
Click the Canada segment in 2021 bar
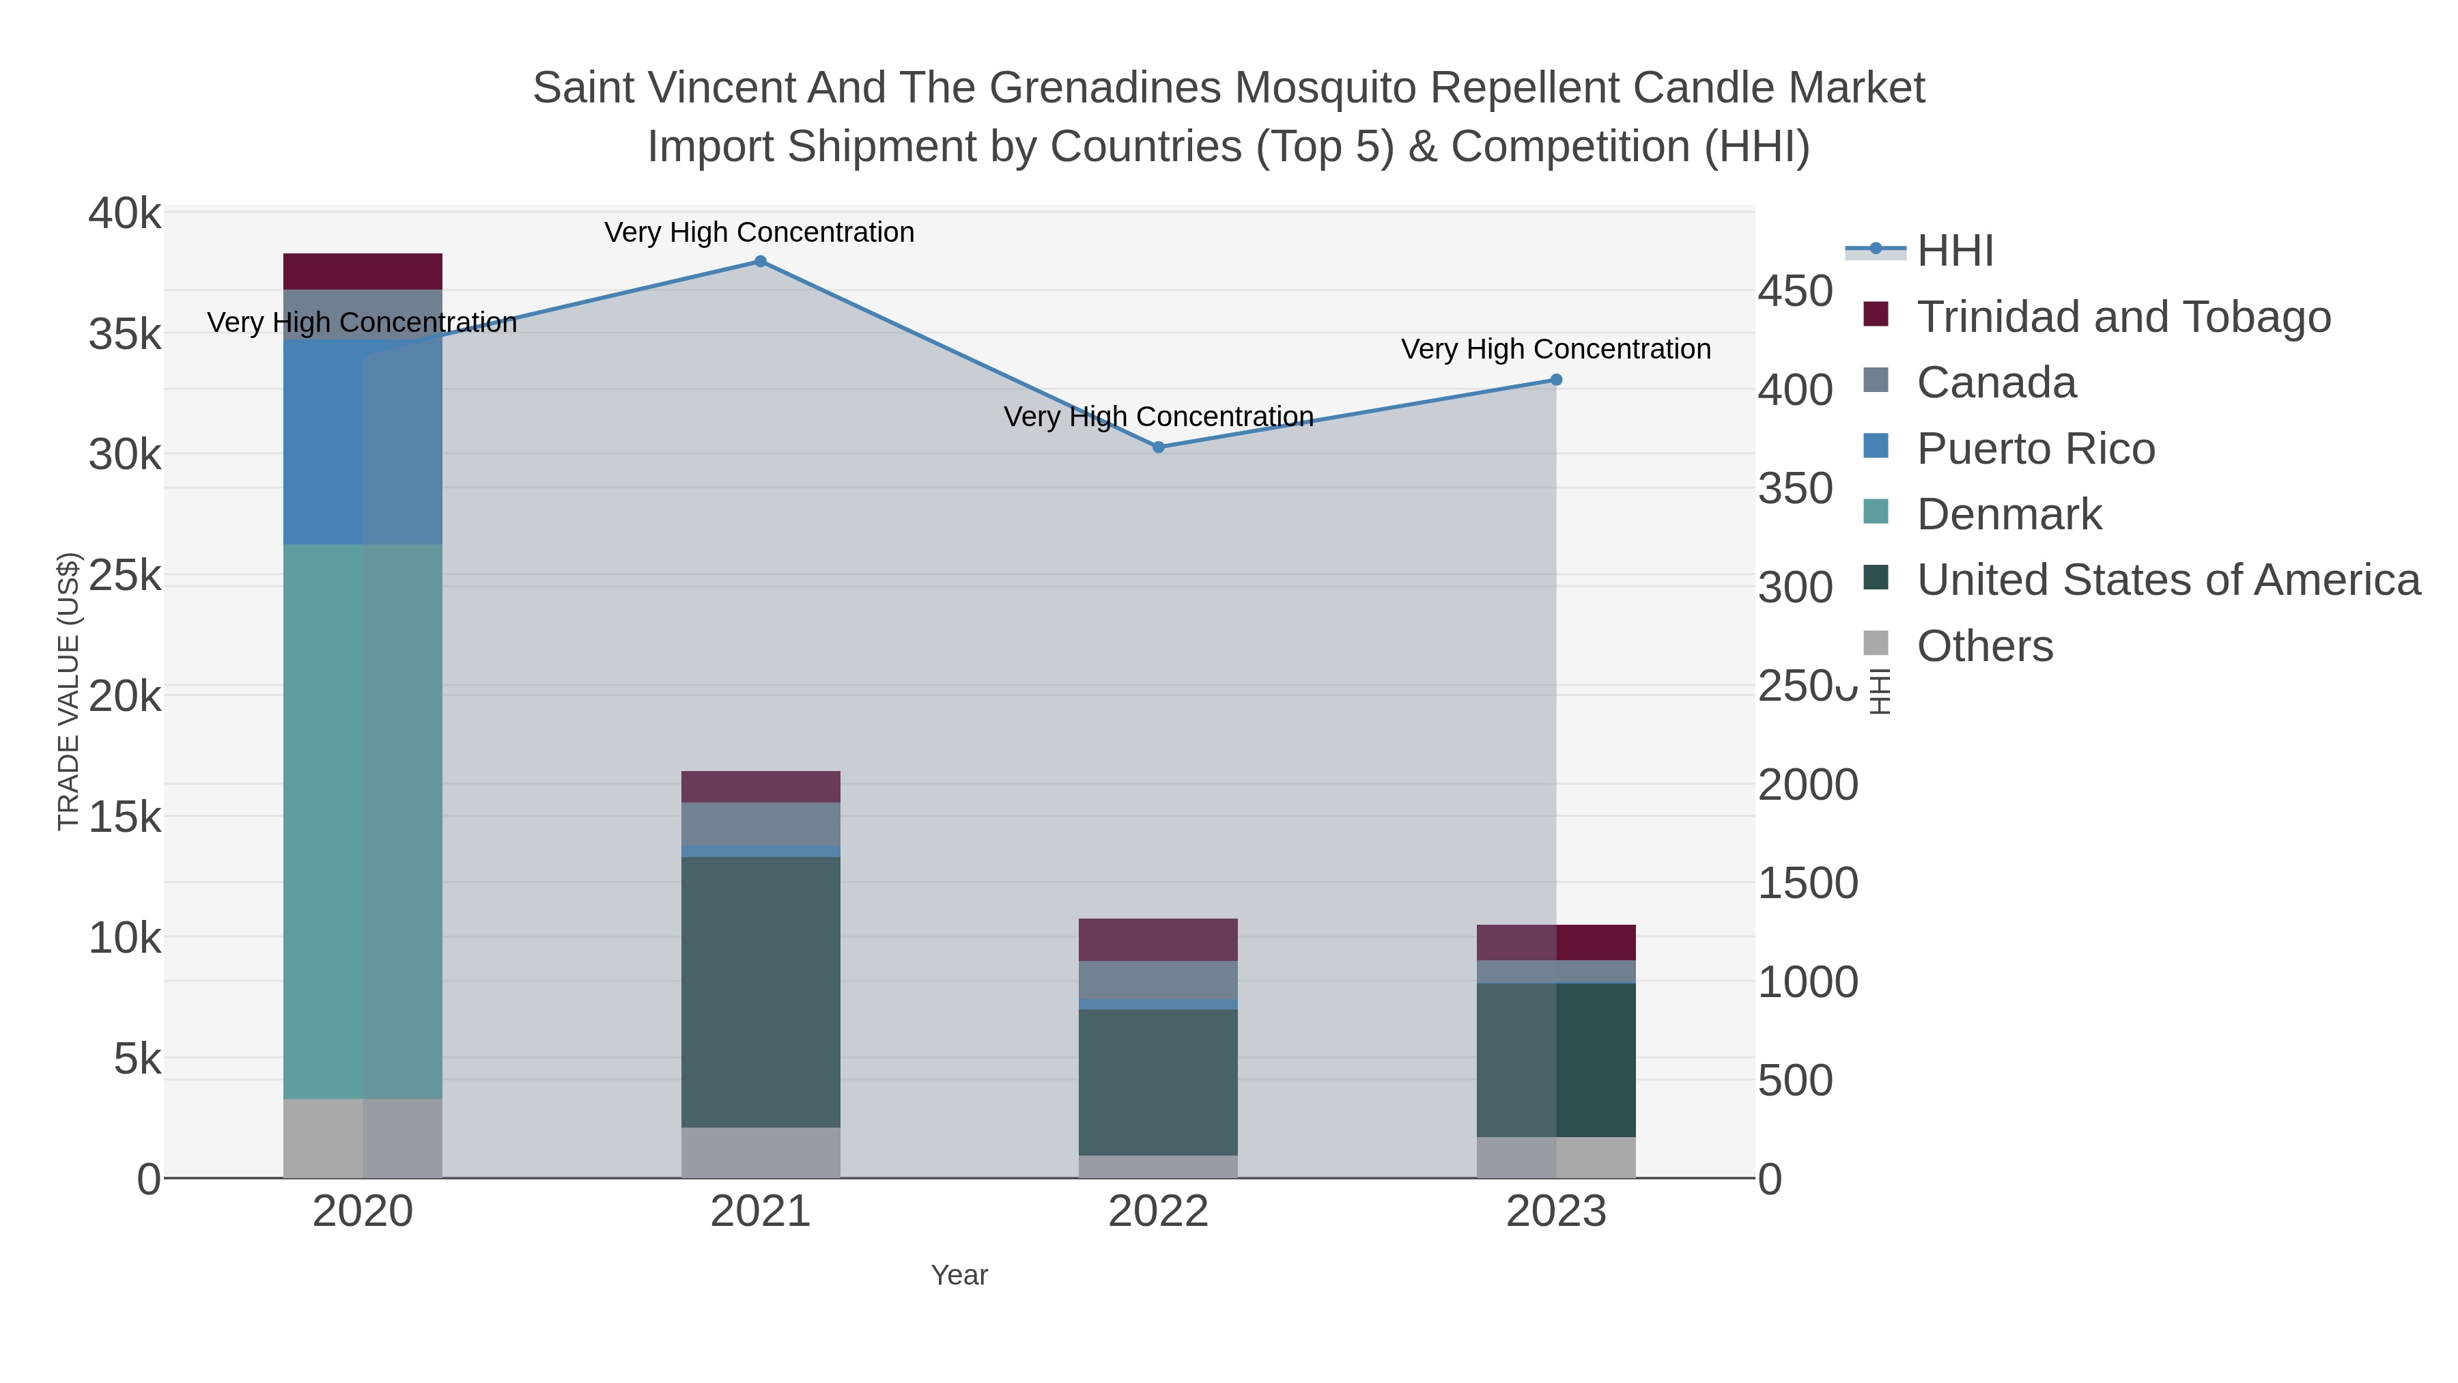pos(761,824)
